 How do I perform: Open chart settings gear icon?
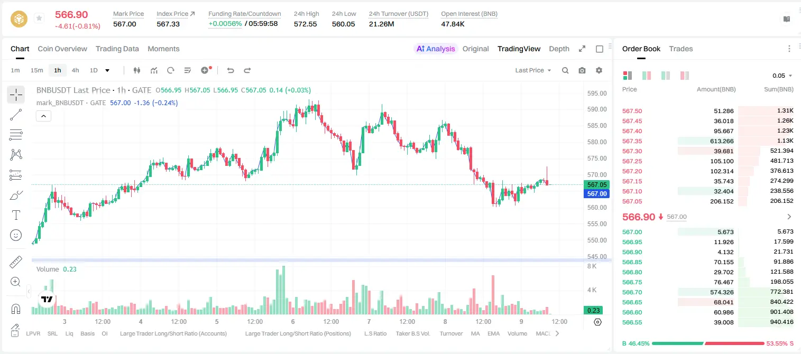(x=599, y=70)
